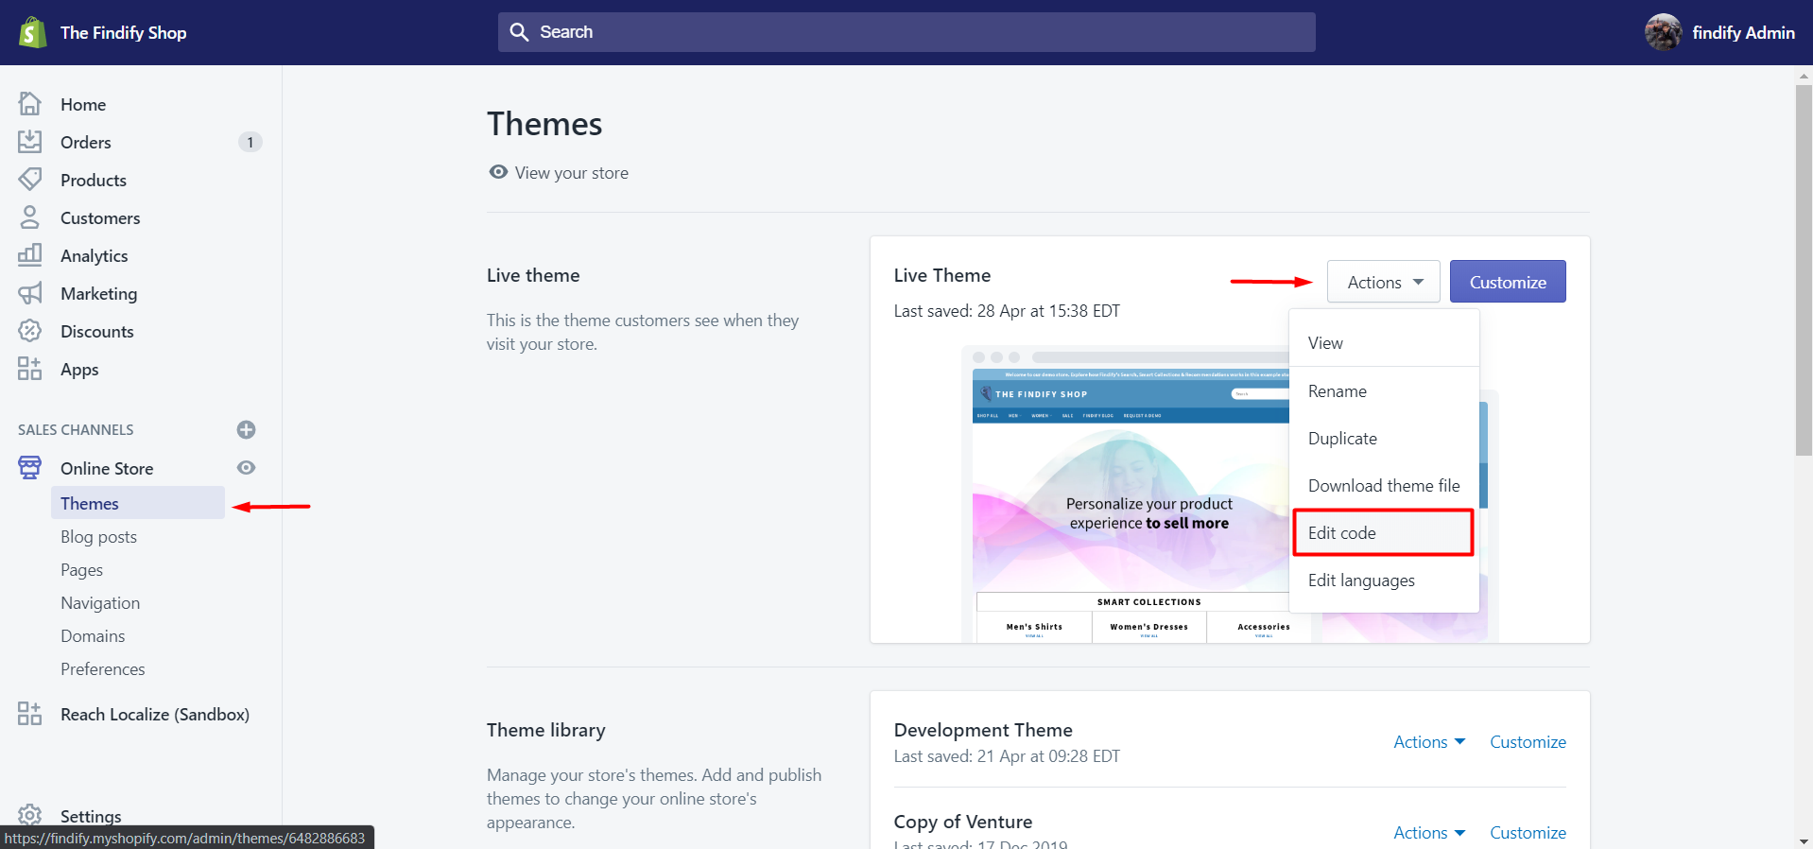Click the scrollbar down arrow

pyautogui.click(x=1804, y=840)
